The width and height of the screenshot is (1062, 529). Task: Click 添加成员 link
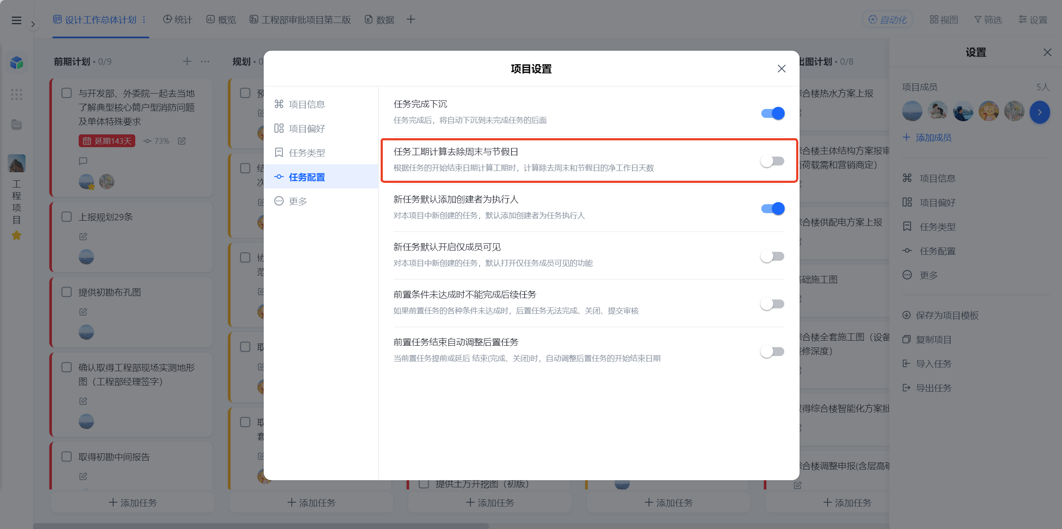click(x=927, y=137)
